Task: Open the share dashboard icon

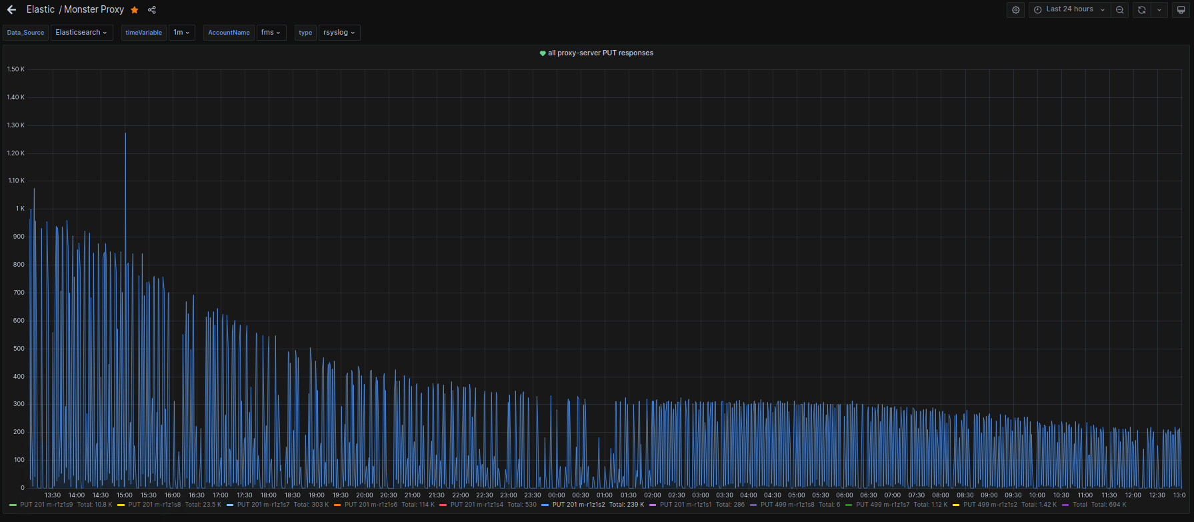Action: tap(152, 10)
